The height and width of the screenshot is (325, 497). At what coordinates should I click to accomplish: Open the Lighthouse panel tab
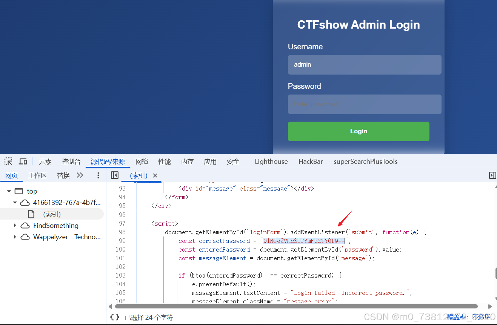point(271,162)
